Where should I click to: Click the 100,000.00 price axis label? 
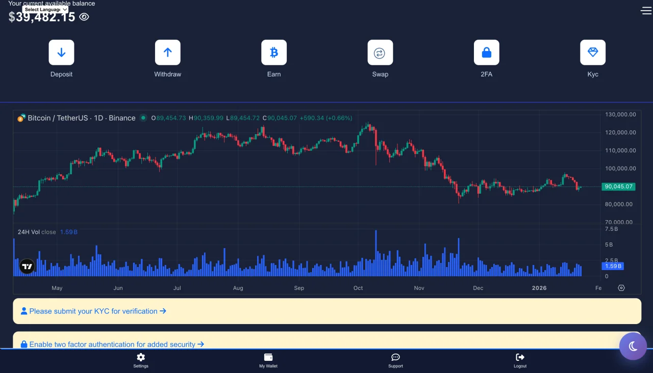point(620,168)
